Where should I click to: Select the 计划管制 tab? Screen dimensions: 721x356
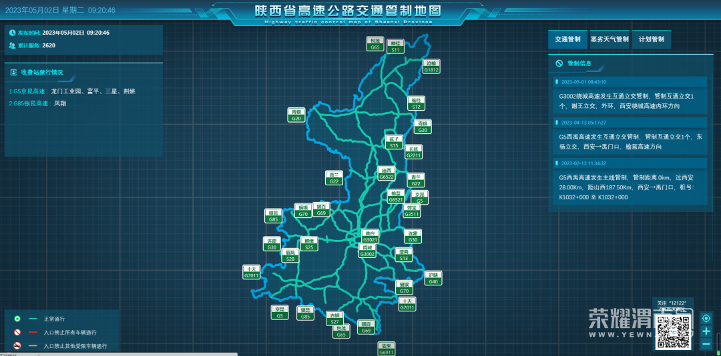(652, 39)
